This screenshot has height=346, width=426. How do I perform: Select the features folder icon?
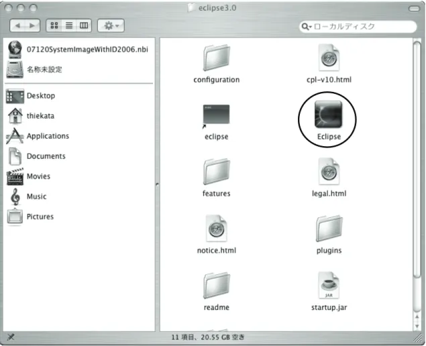217,172
